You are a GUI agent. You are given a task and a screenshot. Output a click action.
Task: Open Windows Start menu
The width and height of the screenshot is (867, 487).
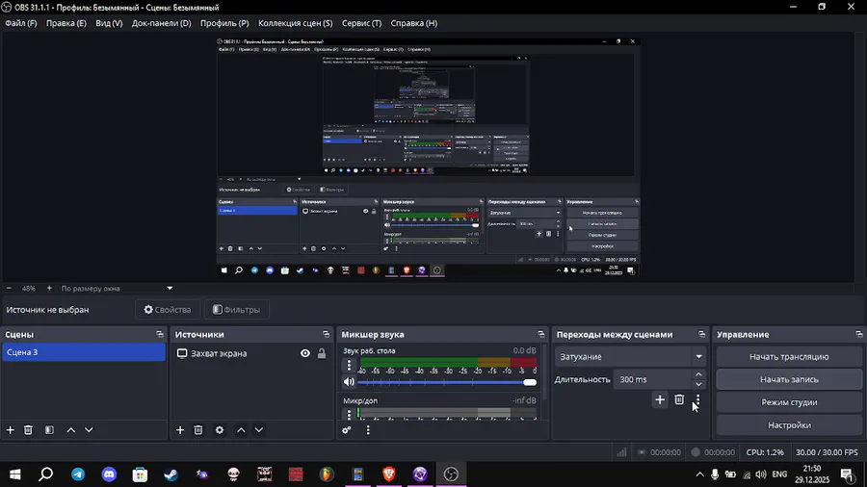pos(14,474)
